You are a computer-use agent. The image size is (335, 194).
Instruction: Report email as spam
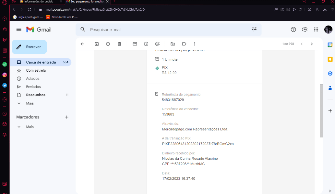coord(108,44)
